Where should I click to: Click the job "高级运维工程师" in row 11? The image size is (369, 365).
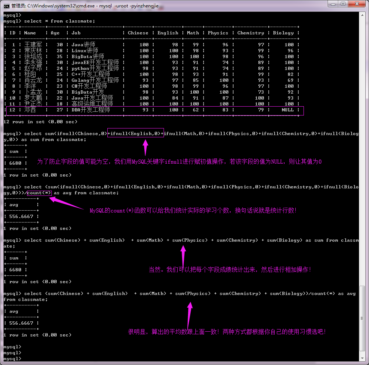(92, 104)
